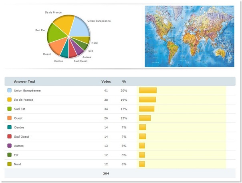This screenshot has width=242, height=183.
Task: Click the 13% percentage value
Action: pos(124,118)
